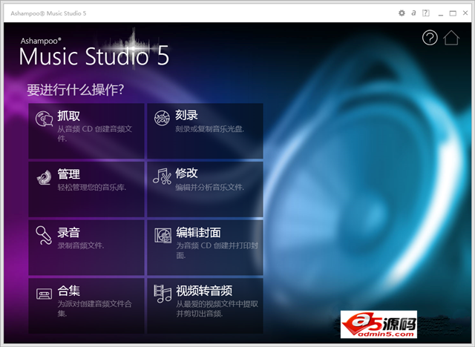Image resolution: width=475 pixels, height=347 pixels.
Task: Open settings via title bar gear icon
Action: (x=402, y=13)
